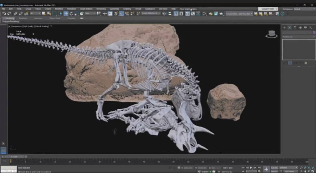Screen dimensions: 316x173
Task: Open the Utilities tab in the command panel
Action: coord(311,28)
